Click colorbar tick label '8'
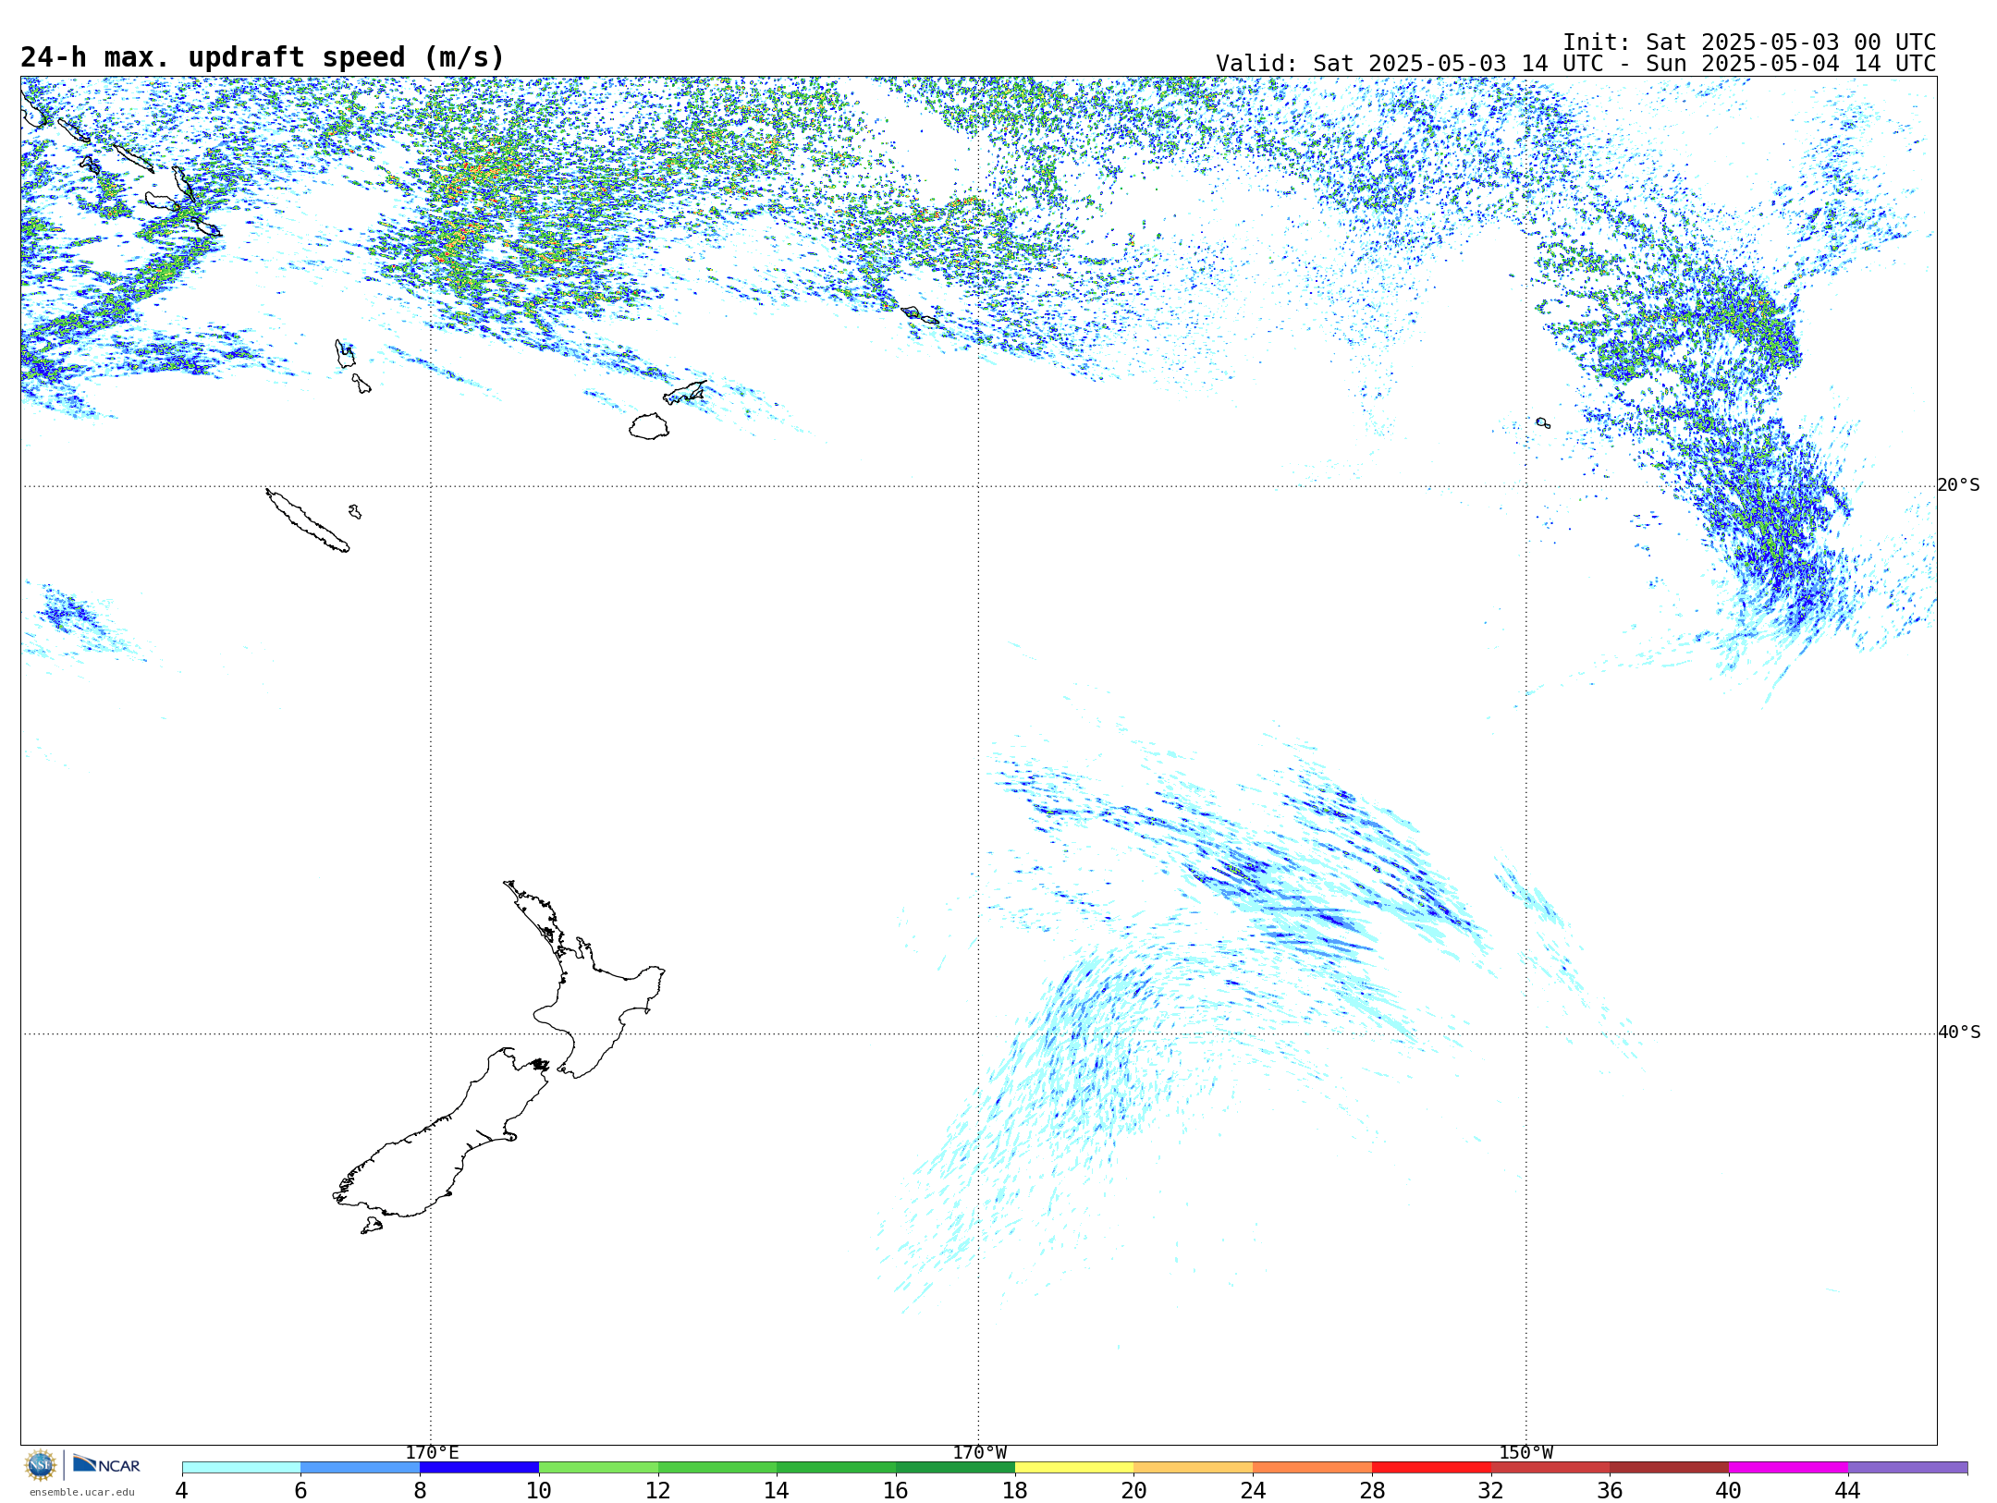The width and height of the screenshot is (1997, 1503). 420,1490
